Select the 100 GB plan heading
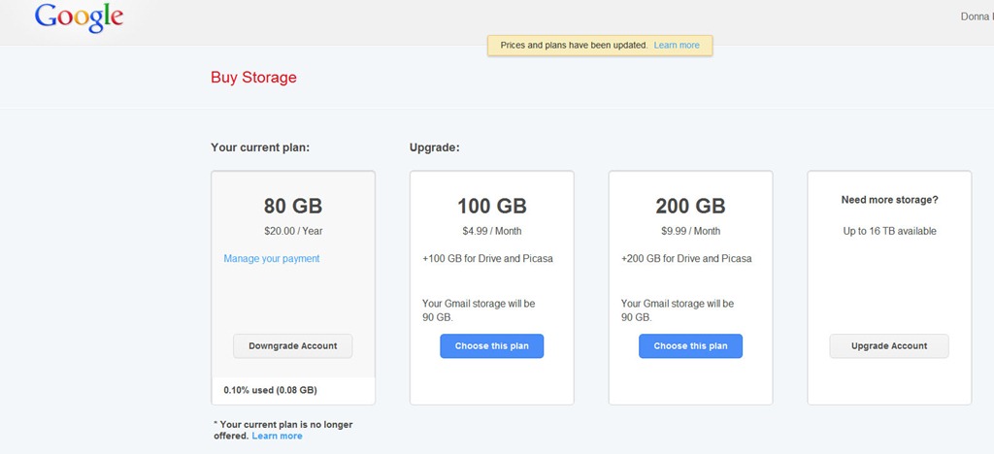Screen dimensions: 994x454 click(492, 207)
